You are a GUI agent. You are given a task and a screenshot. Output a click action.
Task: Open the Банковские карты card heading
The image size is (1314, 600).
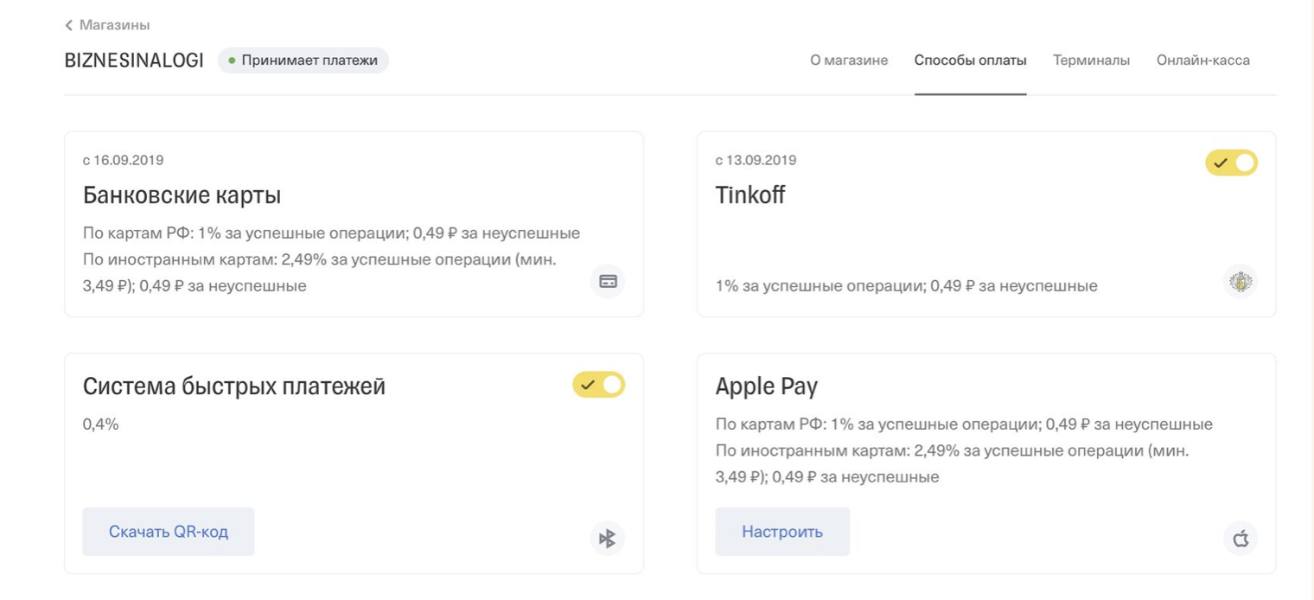[182, 195]
